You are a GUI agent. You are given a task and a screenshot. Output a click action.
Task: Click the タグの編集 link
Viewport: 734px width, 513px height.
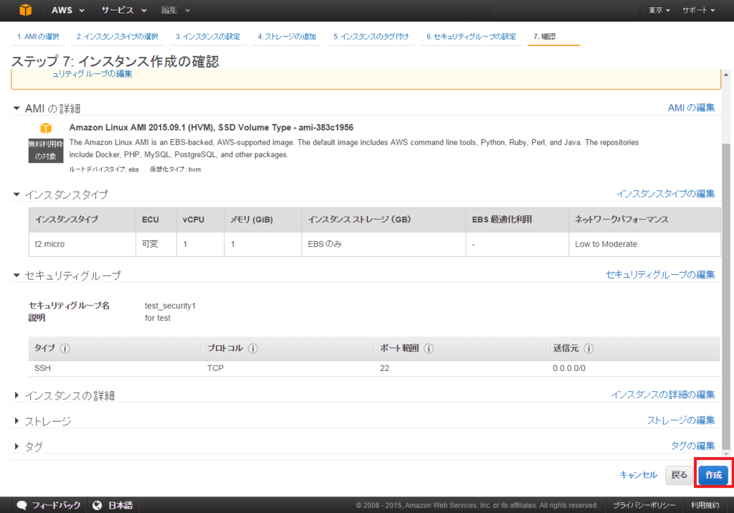point(693,446)
